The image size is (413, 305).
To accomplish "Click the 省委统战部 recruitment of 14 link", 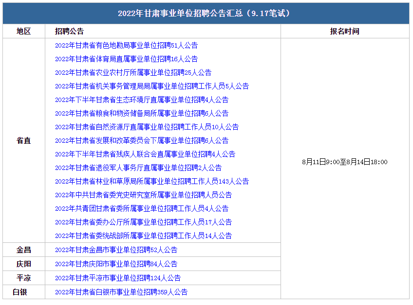I will click(x=143, y=236).
